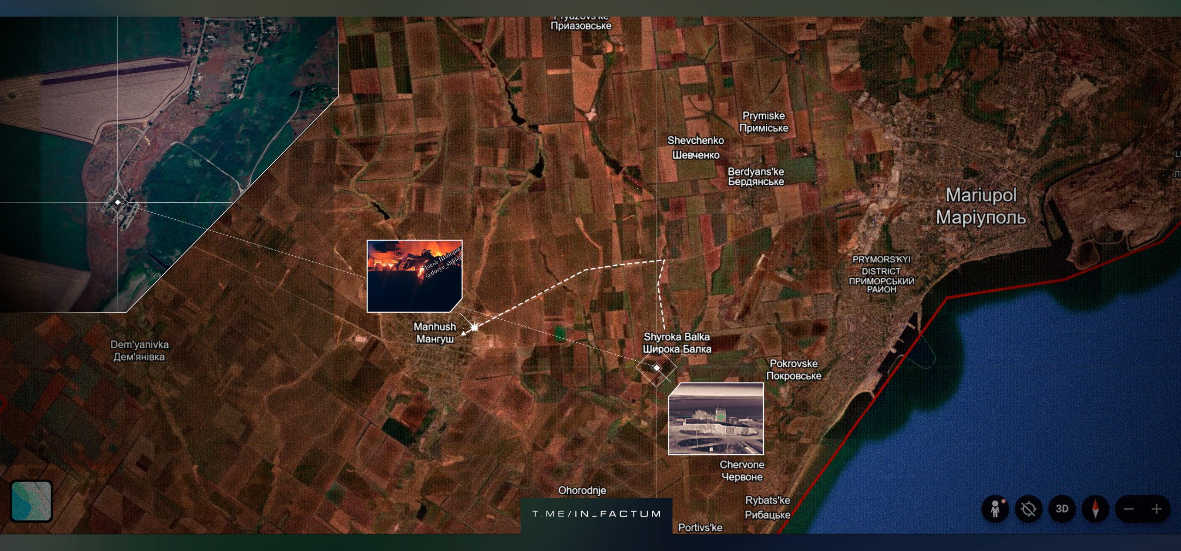The width and height of the screenshot is (1181, 551).
Task: Click the T.ME/IN_FACTUM link
Action: (x=596, y=514)
